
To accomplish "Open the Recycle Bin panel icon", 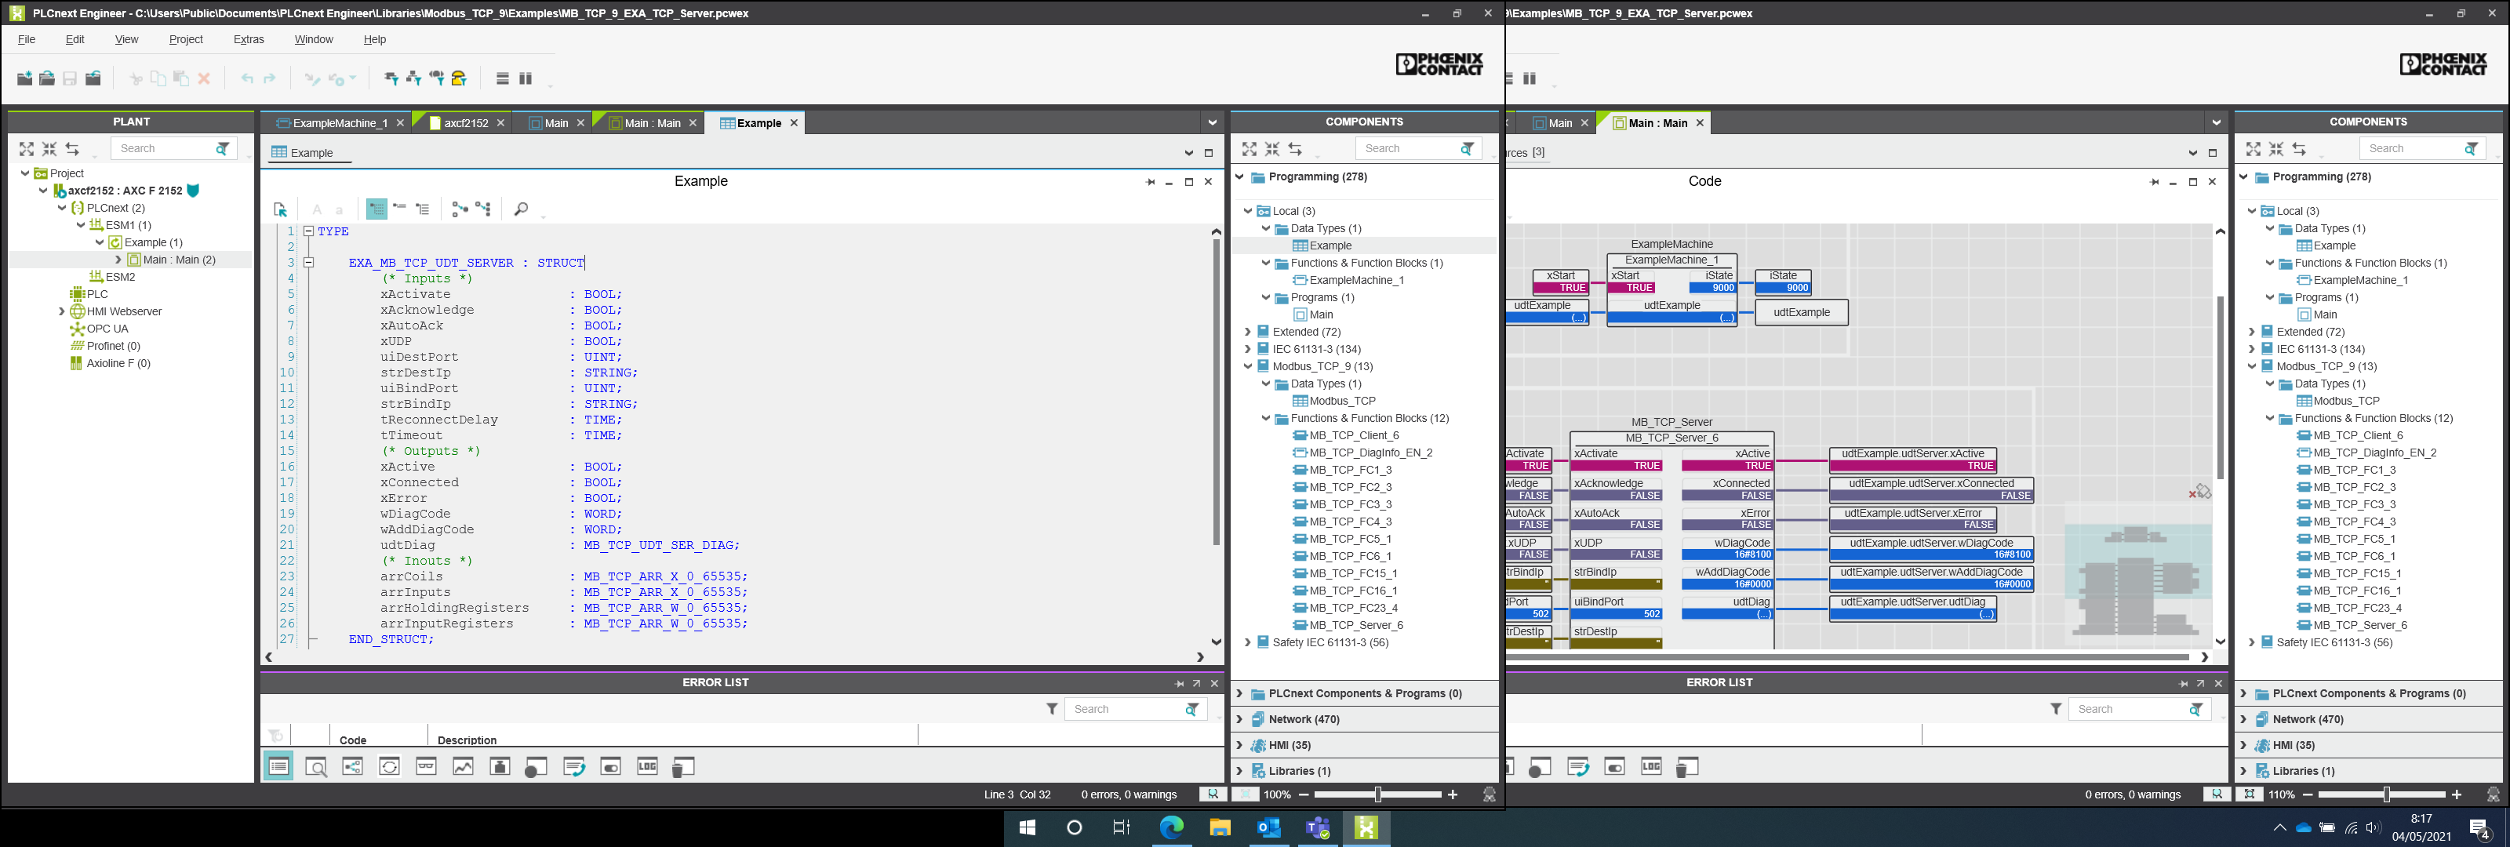I will (x=684, y=767).
